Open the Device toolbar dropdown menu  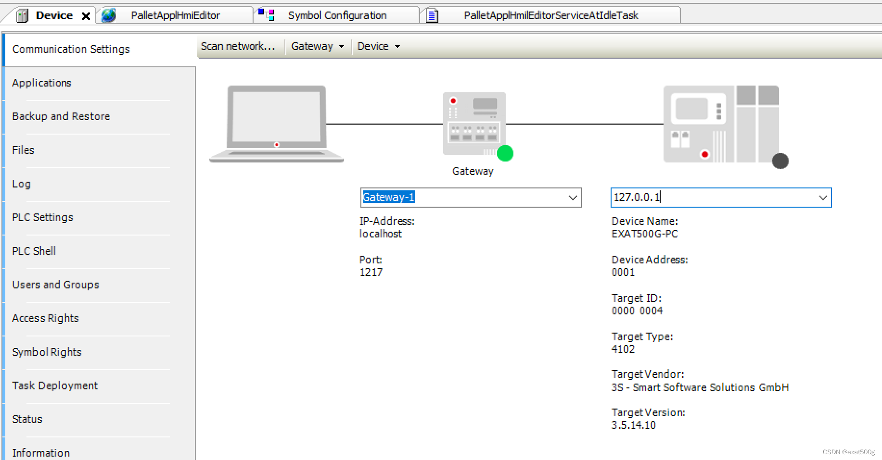(x=378, y=46)
